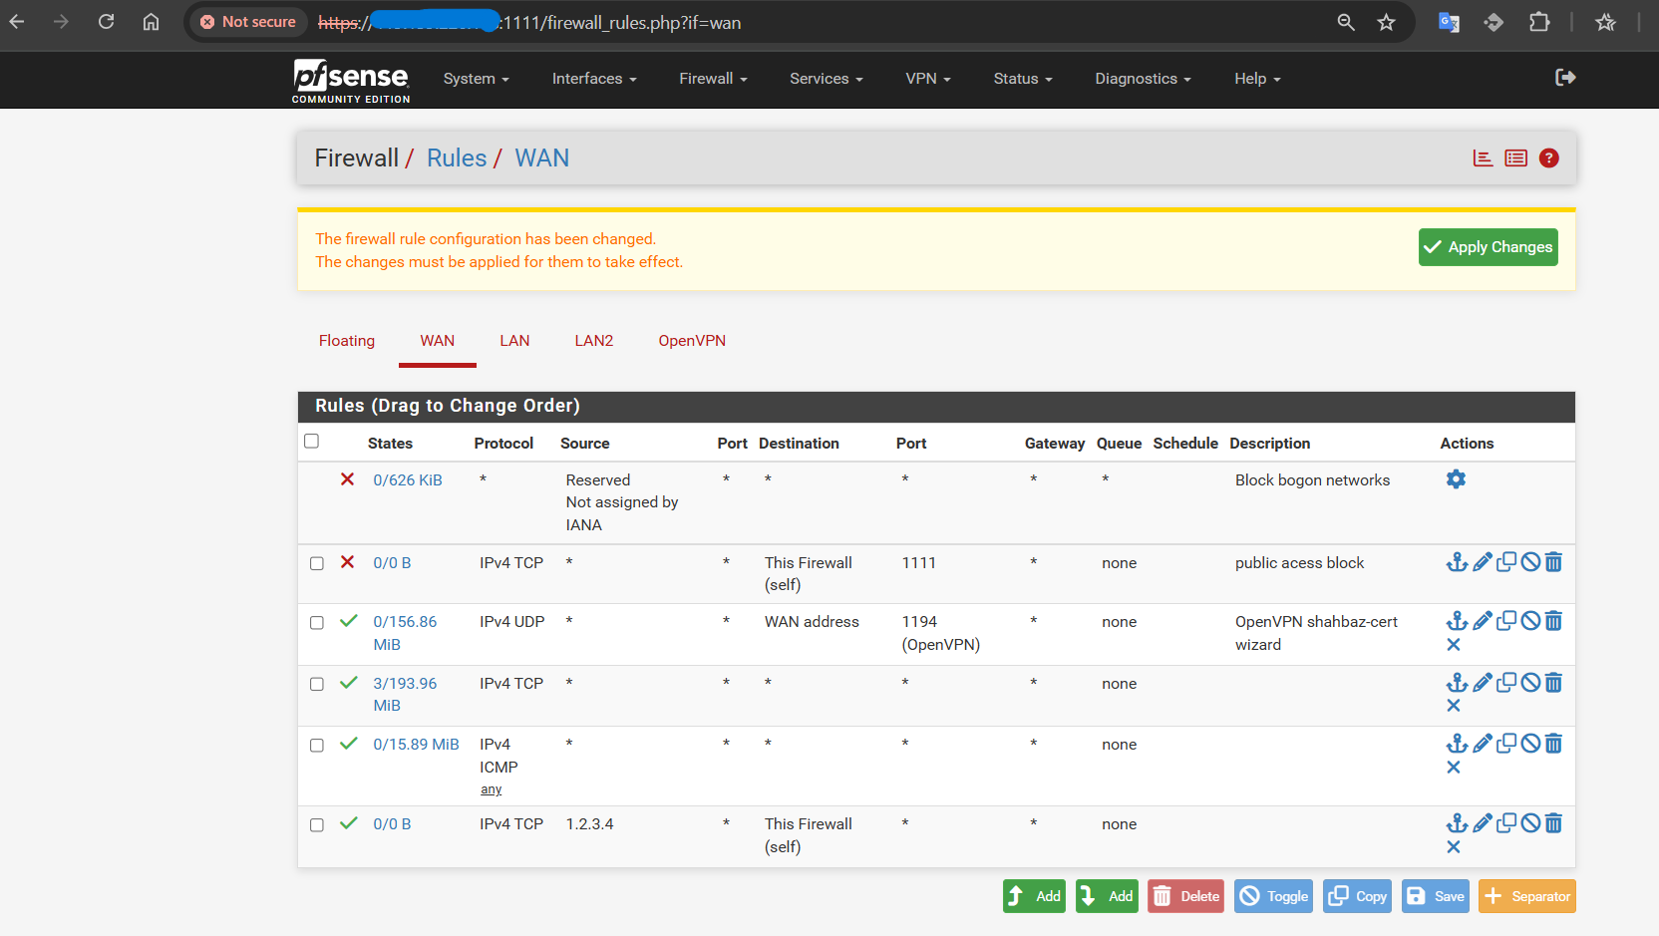Click the orange Separator button

[x=1526, y=896]
